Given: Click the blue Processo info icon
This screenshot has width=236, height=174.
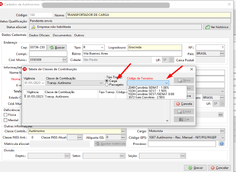Looking at the screenshot, I should coord(221,144).
